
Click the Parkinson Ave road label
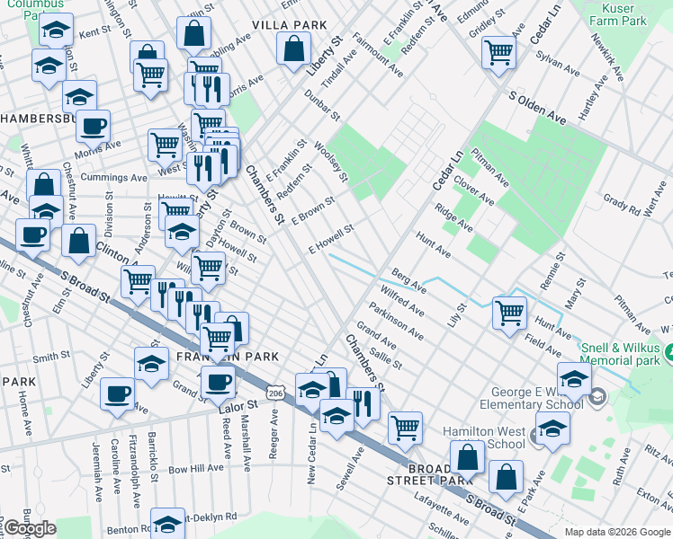pos(396,322)
